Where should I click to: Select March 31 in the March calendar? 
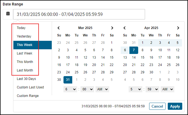(68, 80)
